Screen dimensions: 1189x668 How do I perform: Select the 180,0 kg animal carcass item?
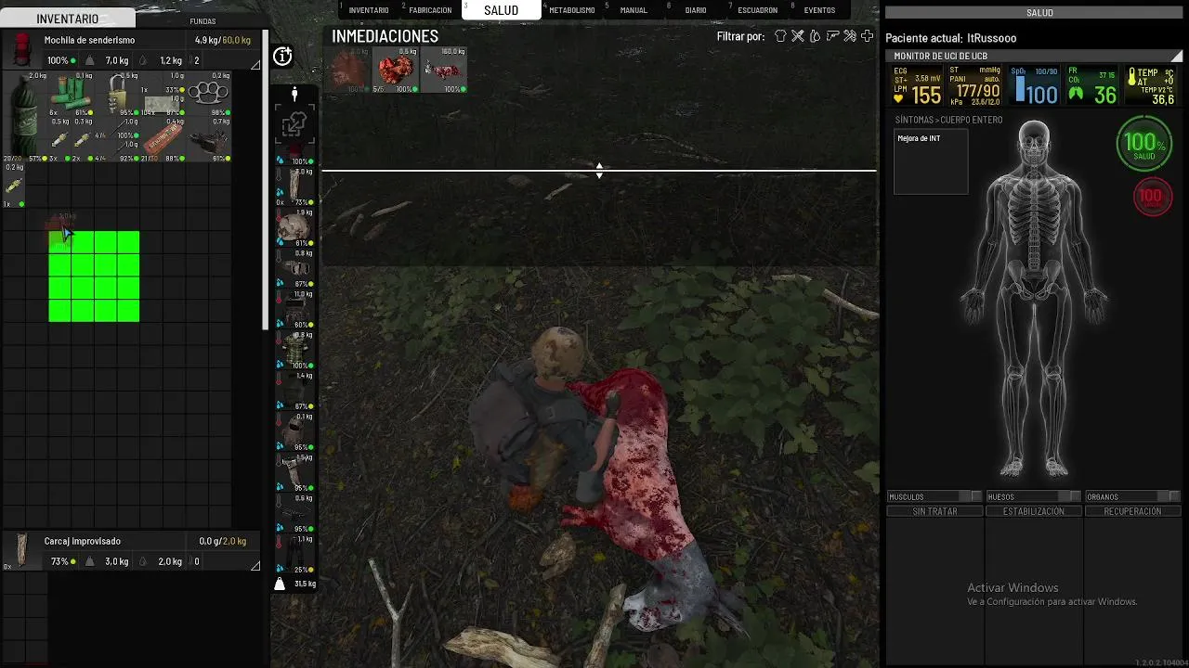point(443,71)
